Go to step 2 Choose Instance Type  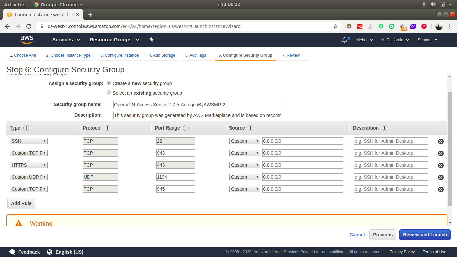[68, 55]
